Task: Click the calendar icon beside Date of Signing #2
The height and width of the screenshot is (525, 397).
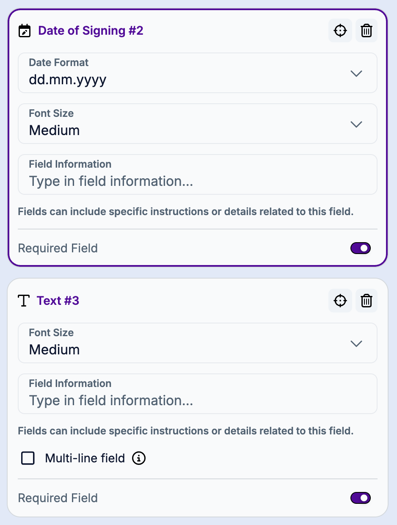Action: [x=25, y=31]
